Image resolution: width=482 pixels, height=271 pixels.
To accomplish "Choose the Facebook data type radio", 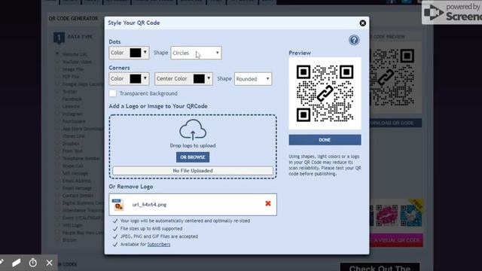I will pos(57,99).
